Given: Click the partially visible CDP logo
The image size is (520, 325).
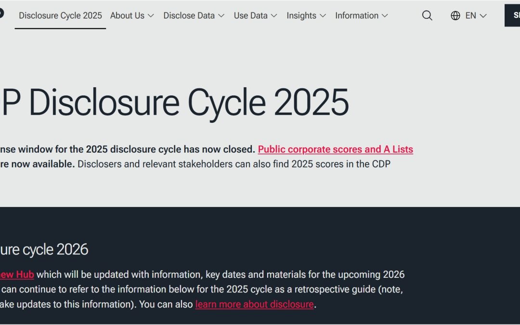Looking at the screenshot, I should [1, 13].
